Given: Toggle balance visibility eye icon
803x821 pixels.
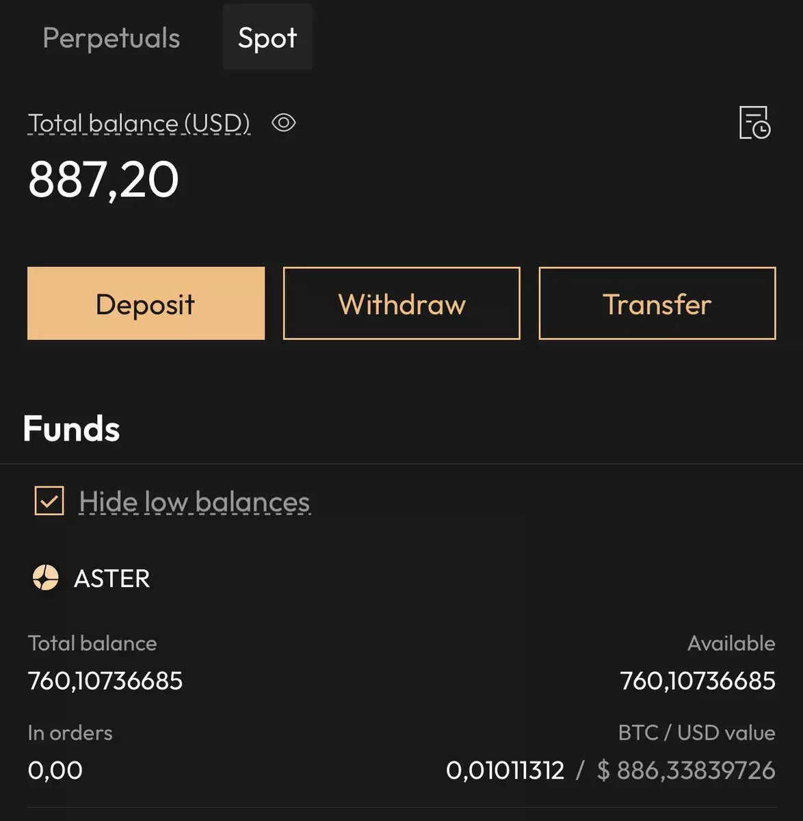Looking at the screenshot, I should tap(283, 123).
